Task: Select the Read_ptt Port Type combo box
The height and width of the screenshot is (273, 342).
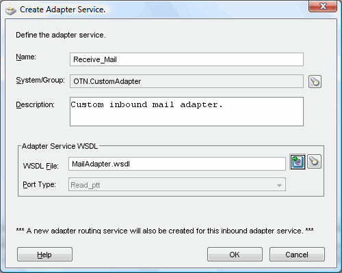Action: coord(177,184)
